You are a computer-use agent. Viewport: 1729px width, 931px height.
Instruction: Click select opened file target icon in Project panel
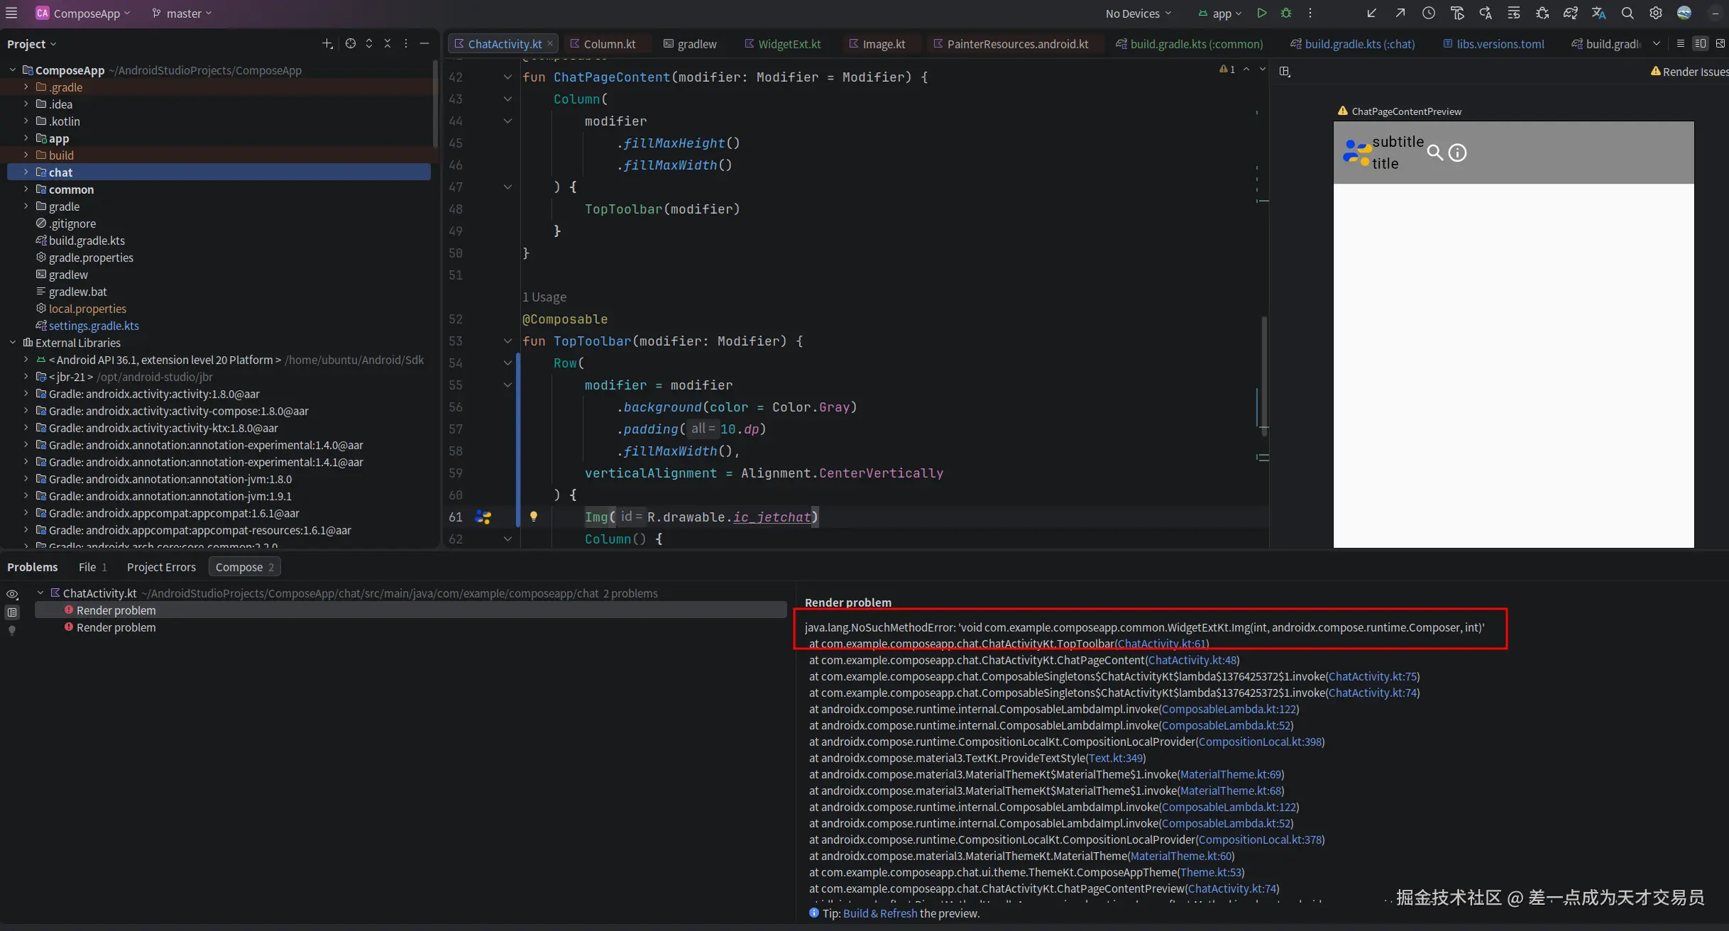(351, 43)
